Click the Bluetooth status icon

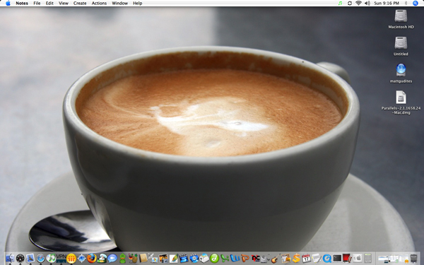[406, 4]
